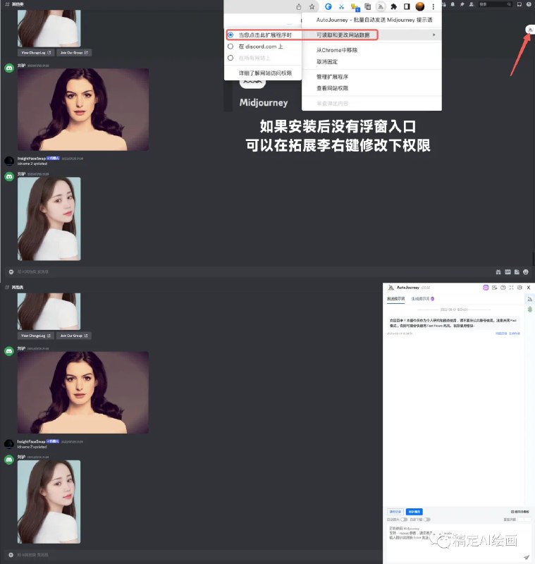Viewport: 535px width, 564px height.
Task: Open the purple-background portrait in the upper Discord chat
Action: click(x=83, y=109)
